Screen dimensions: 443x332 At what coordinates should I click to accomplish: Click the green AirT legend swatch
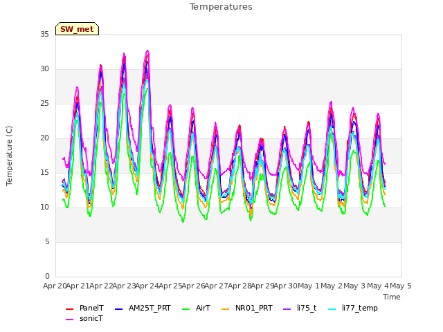(186, 309)
